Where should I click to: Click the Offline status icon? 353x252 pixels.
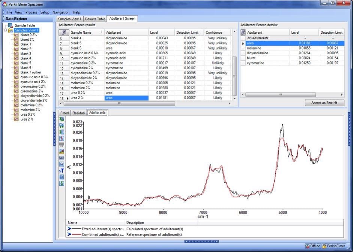click(307, 246)
